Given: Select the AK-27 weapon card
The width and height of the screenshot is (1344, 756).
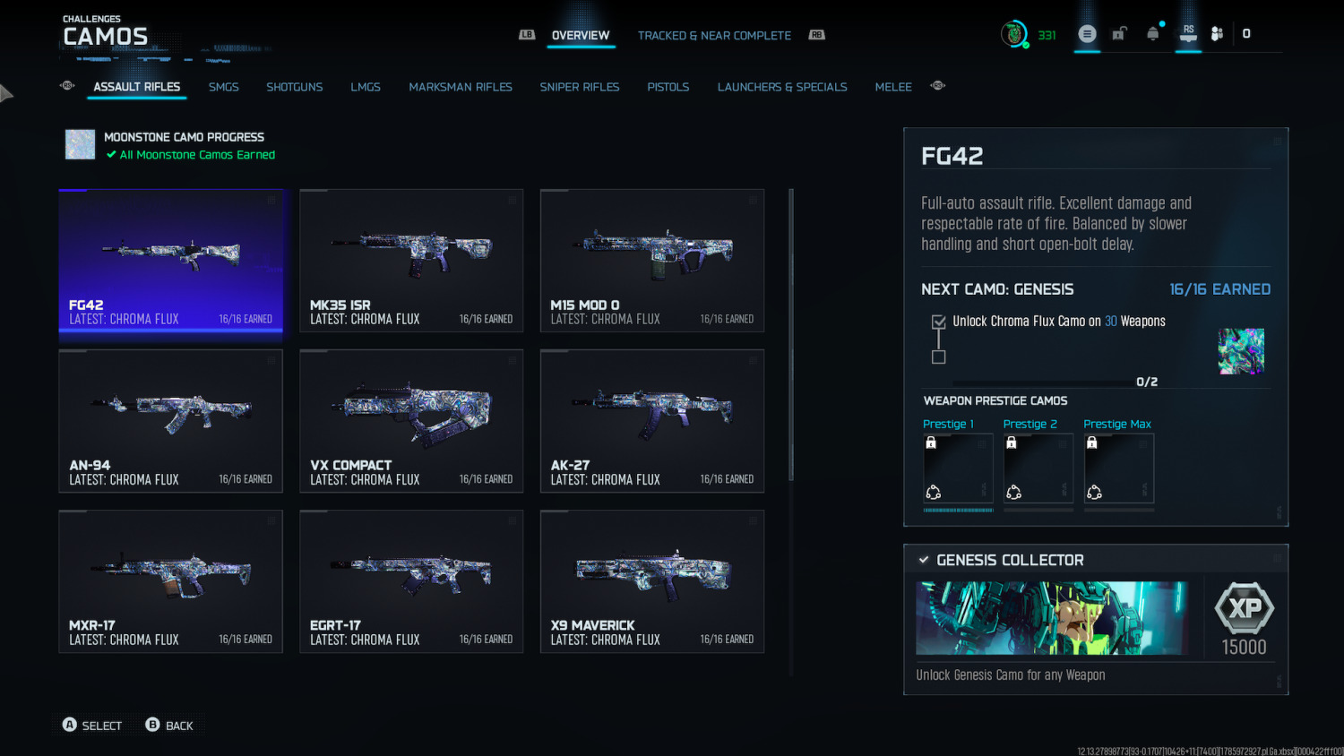Looking at the screenshot, I should pyautogui.click(x=652, y=421).
